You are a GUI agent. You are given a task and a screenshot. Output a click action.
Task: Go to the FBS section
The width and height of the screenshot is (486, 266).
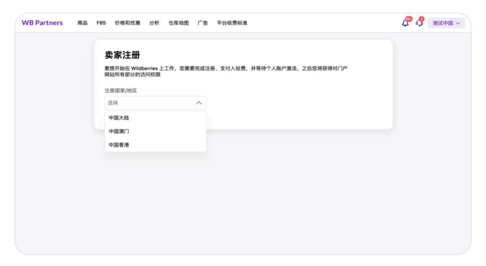click(x=101, y=23)
